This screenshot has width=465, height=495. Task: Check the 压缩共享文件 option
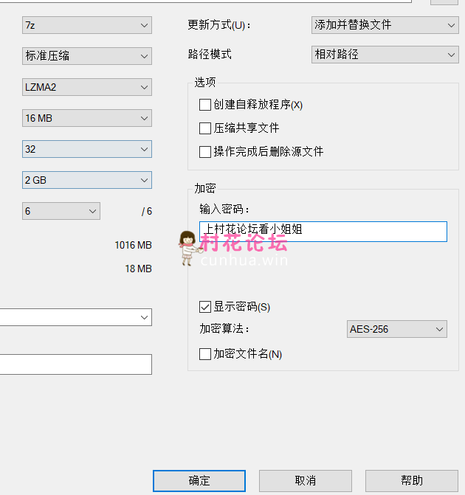[205, 128]
